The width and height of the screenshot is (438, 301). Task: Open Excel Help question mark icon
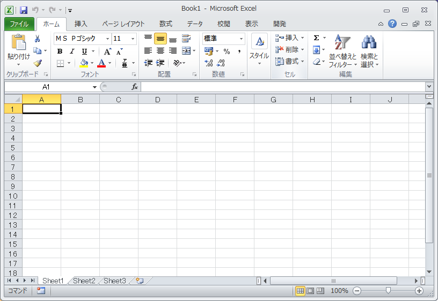click(x=392, y=24)
